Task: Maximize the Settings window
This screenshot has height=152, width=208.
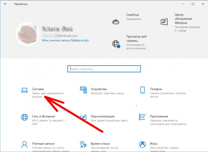Action: 193,4
